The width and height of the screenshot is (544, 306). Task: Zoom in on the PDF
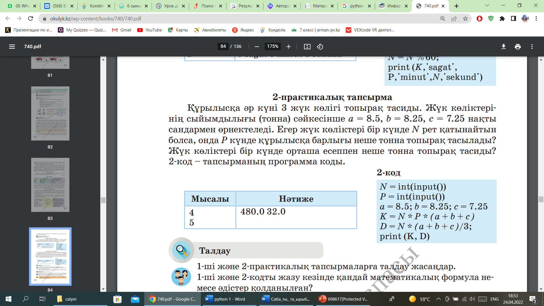(x=288, y=46)
